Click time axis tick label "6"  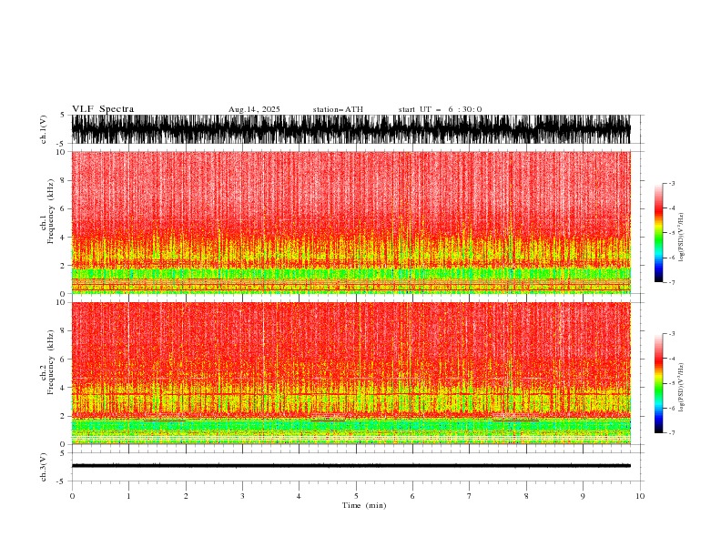coord(412,496)
